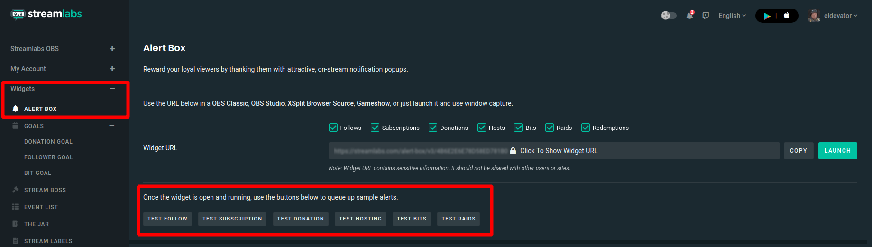Click the Alert Box bell icon
This screenshot has width=872, height=247.
pos(16,109)
